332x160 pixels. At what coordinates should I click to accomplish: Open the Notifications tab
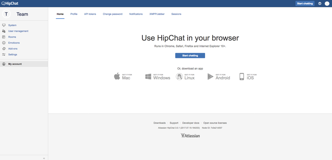[x=136, y=14]
